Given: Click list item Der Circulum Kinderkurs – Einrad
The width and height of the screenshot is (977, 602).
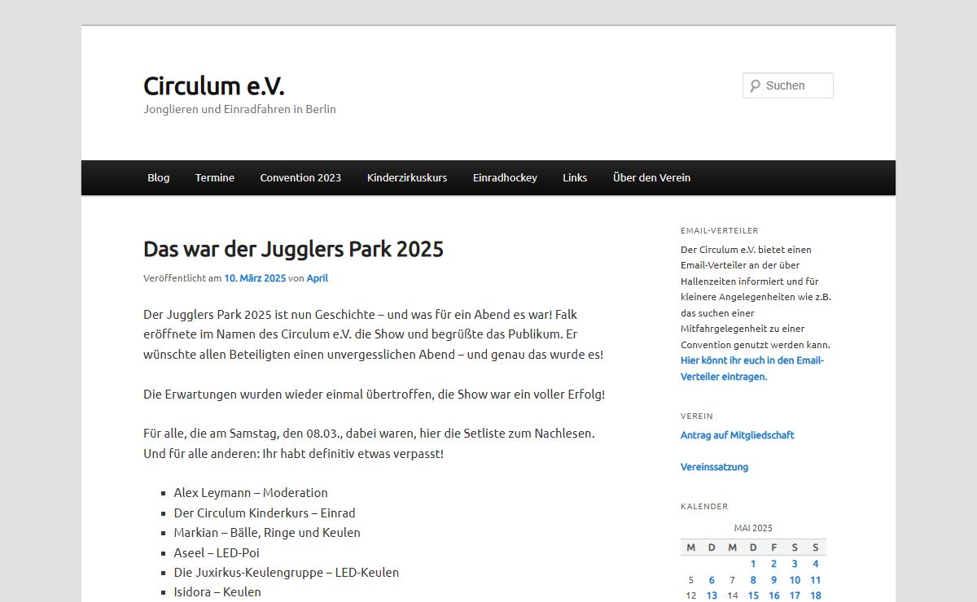Looking at the screenshot, I should pyautogui.click(x=265, y=513).
